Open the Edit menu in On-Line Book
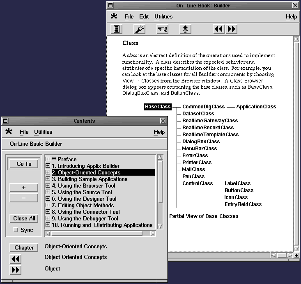This screenshot has height=284, width=301. coord(144,17)
